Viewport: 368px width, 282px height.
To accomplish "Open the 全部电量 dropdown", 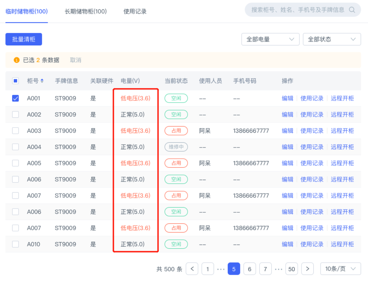I will [x=270, y=39].
